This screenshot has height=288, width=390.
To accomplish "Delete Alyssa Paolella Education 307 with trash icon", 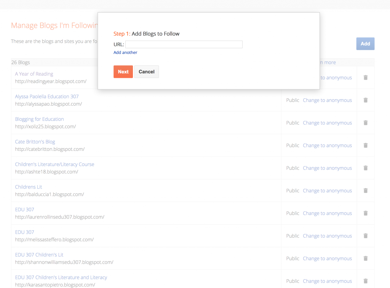I will (365, 100).
